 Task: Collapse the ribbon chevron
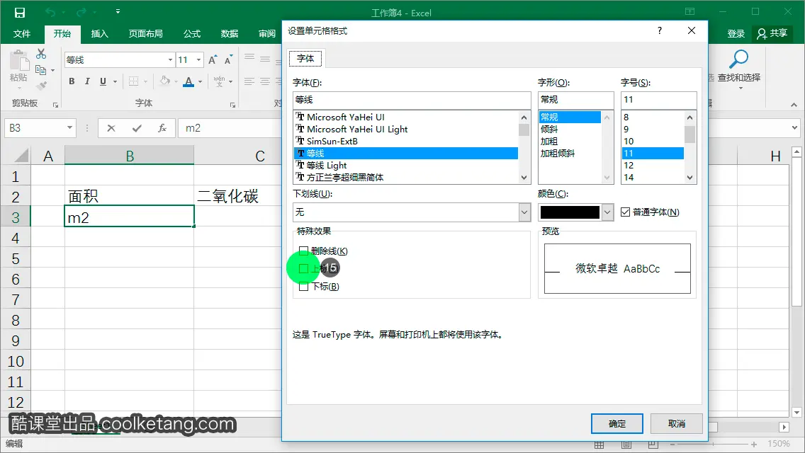point(794,105)
